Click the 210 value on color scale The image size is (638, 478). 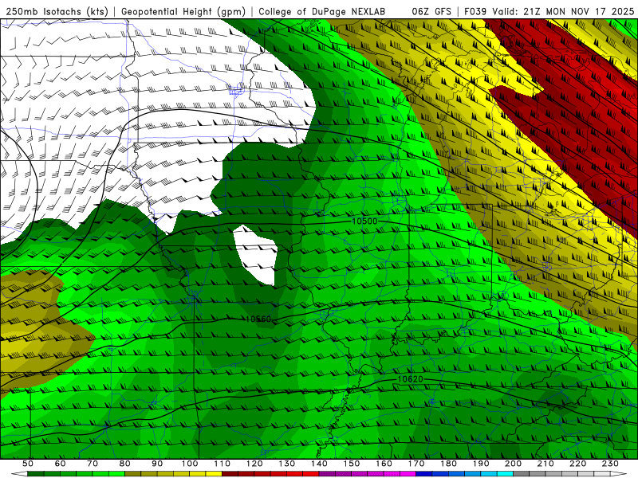click(545, 464)
